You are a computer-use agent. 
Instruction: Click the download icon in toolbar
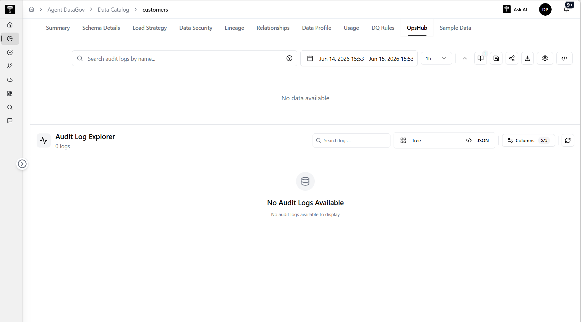click(x=527, y=58)
